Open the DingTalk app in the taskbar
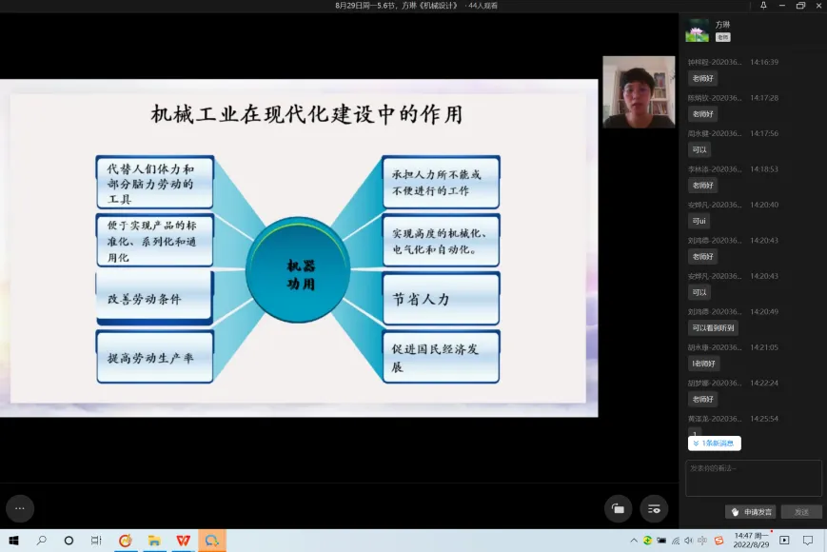The width and height of the screenshot is (827, 552). [211, 541]
